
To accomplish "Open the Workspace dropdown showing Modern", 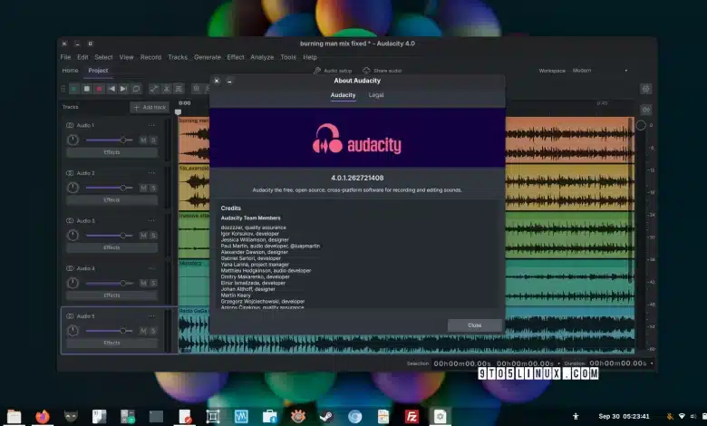I will click(x=600, y=71).
